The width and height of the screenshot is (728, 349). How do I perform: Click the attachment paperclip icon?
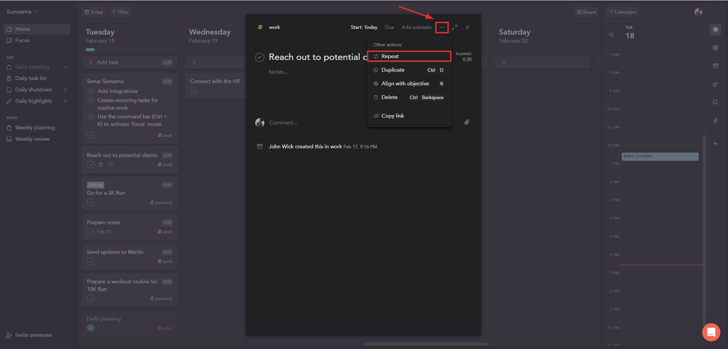tap(467, 122)
